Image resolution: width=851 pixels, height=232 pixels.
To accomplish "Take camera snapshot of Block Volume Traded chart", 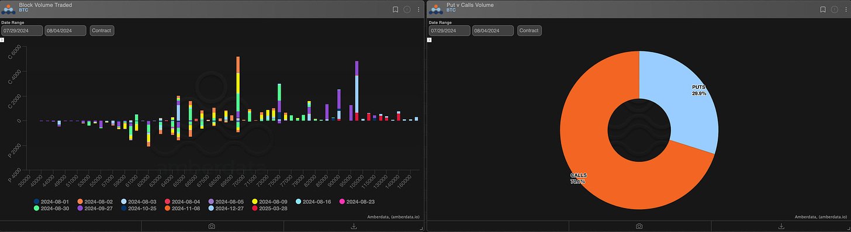I will (212, 226).
